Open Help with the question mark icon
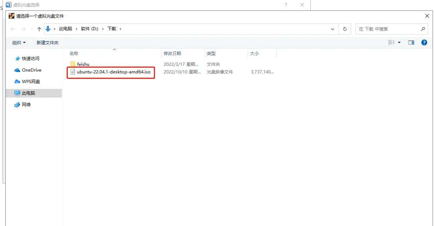 tap(424, 42)
